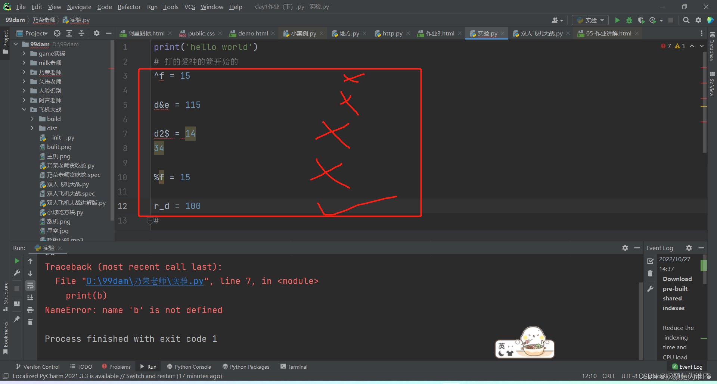Open the VCS menu
Image resolution: width=717 pixels, height=384 pixels.
click(x=190, y=7)
